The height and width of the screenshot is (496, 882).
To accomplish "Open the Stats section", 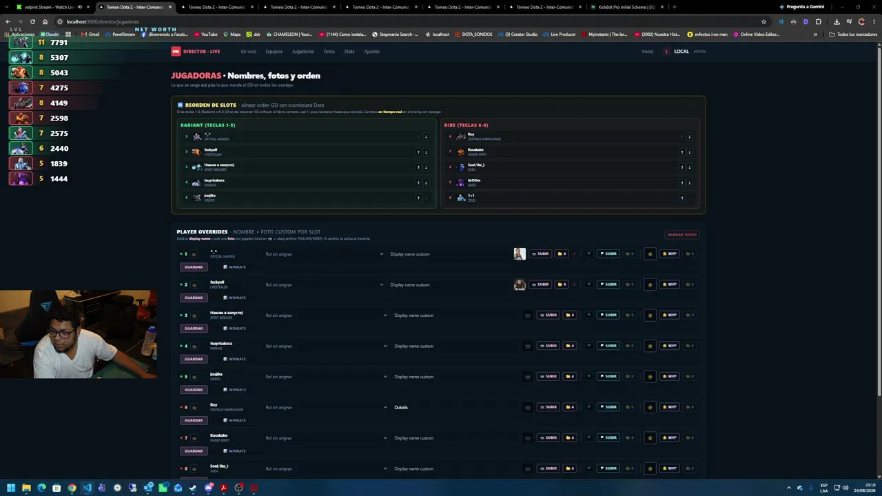I will pyautogui.click(x=349, y=52).
